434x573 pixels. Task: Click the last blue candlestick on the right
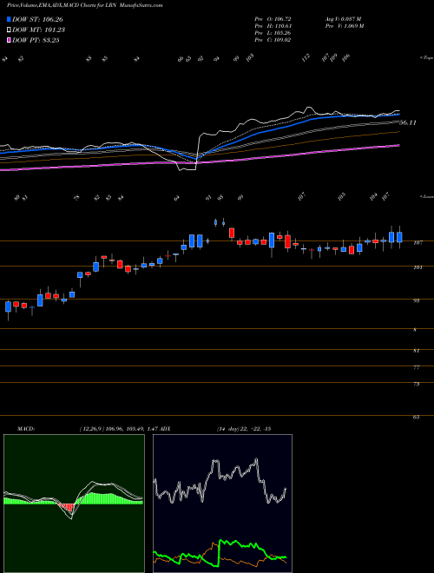tap(399, 237)
